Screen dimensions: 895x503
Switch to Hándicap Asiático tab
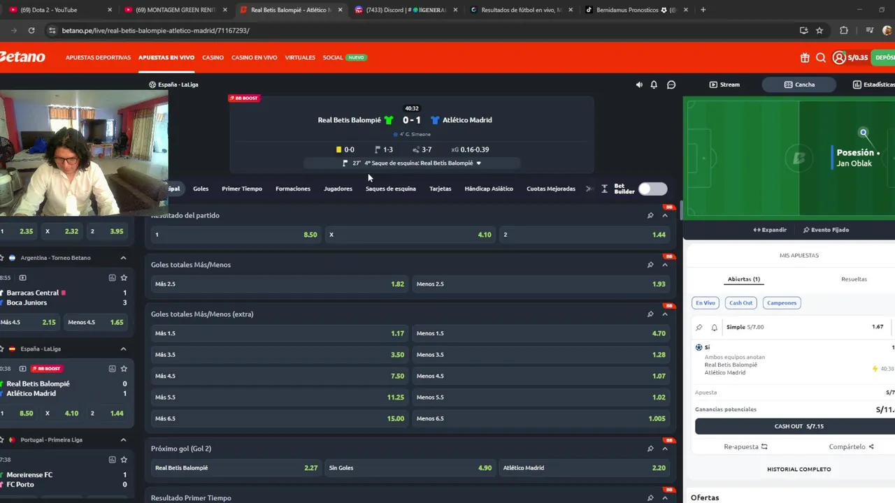(x=489, y=189)
